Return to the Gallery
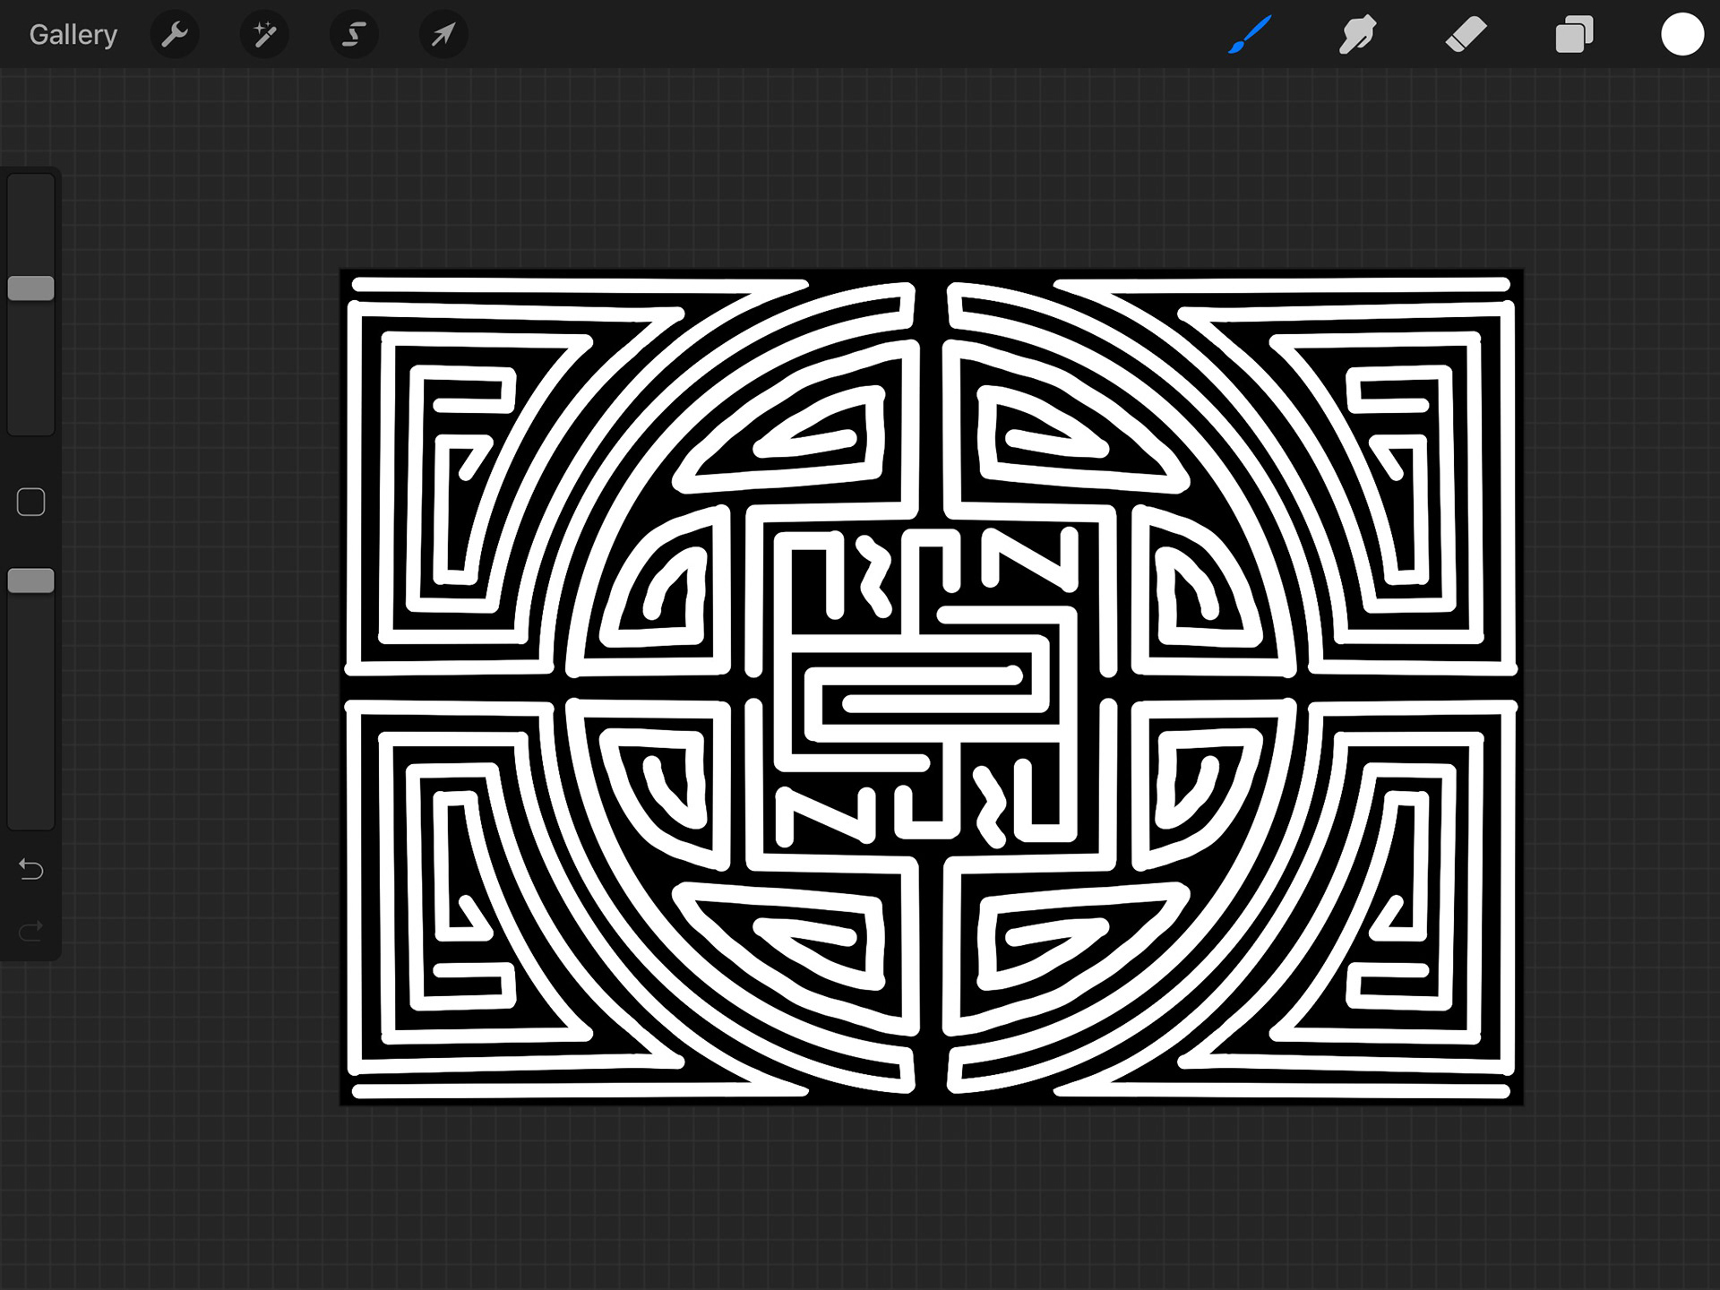The width and height of the screenshot is (1720, 1290). pos(73,35)
